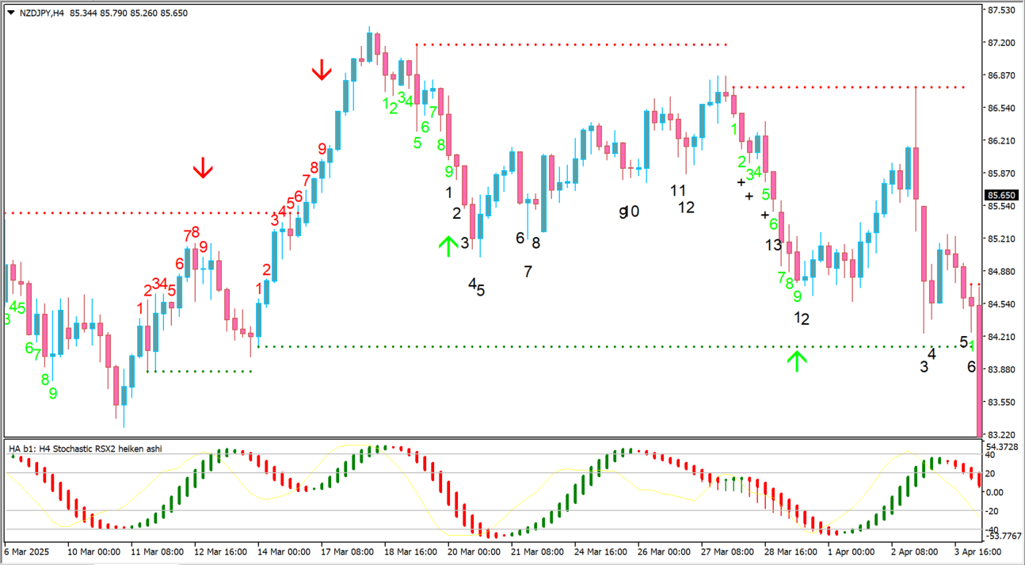
Task: Select the HA b1 Stochastic RSX2 indicator label
Action: [86, 449]
